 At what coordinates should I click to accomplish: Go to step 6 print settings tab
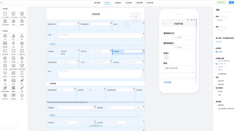click(x=150, y=3)
